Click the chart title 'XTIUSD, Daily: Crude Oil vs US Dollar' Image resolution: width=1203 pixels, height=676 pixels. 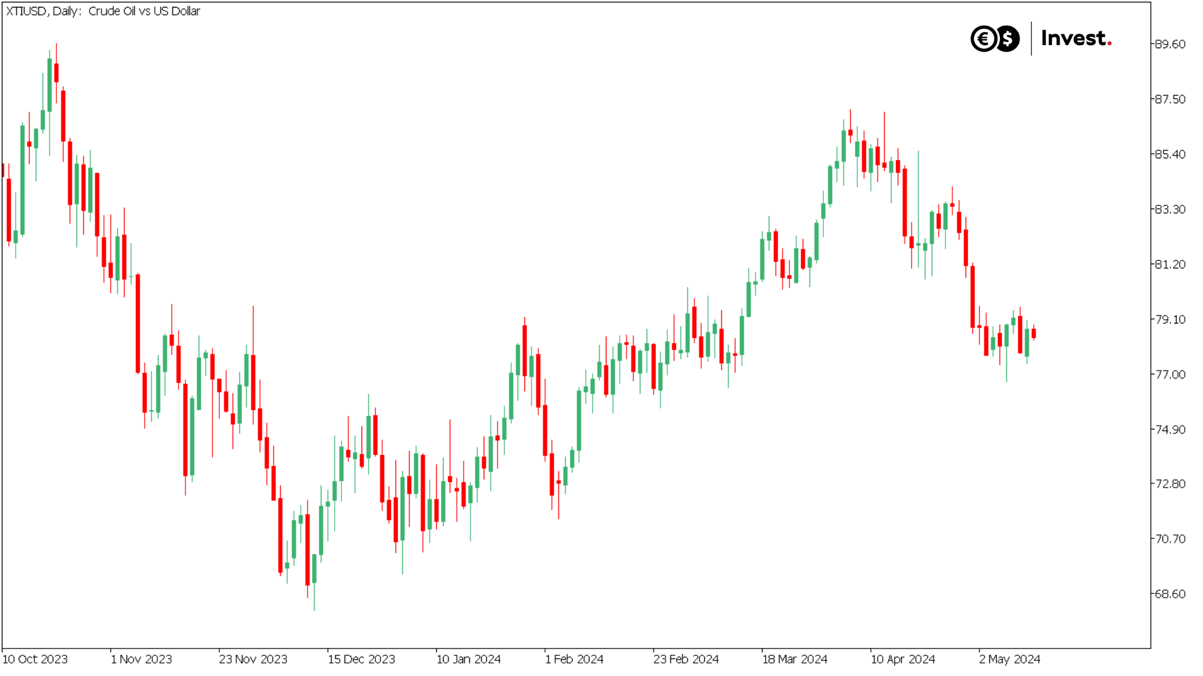click(x=103, y=11)
